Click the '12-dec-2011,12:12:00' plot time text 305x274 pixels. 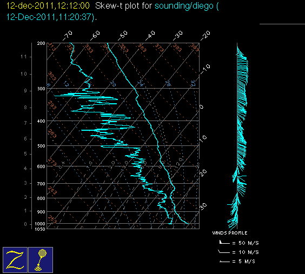click(x=48, y=5)
